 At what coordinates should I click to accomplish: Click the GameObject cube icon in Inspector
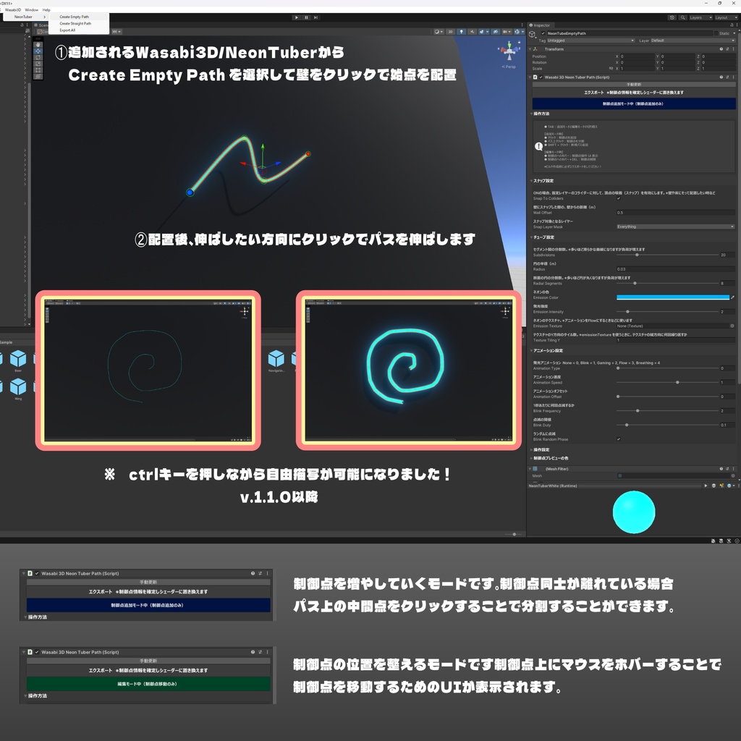point(532,35)
